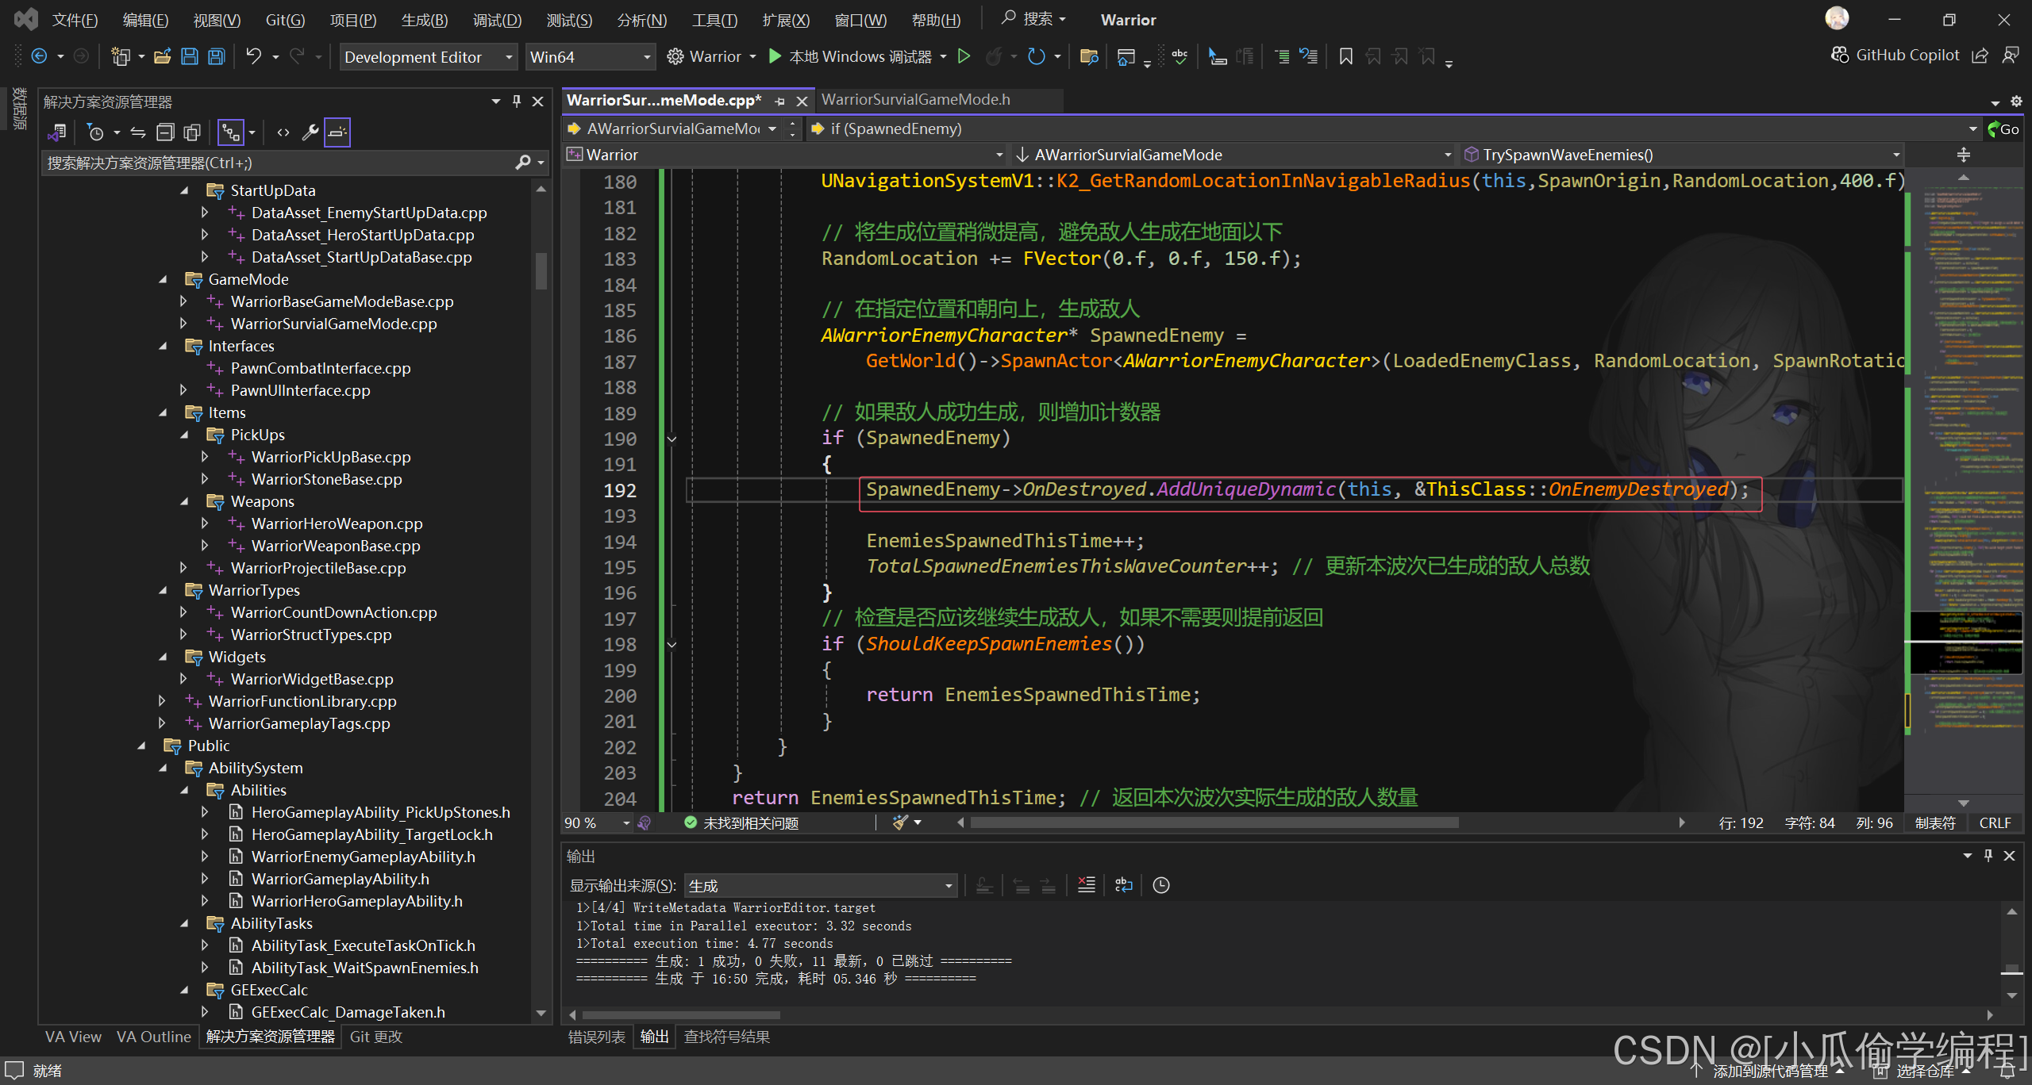Viewport: 2032px width, 1085px height.
Task: Click Collapse All in Solution Explorer
Action: click(x=165, y=132)
